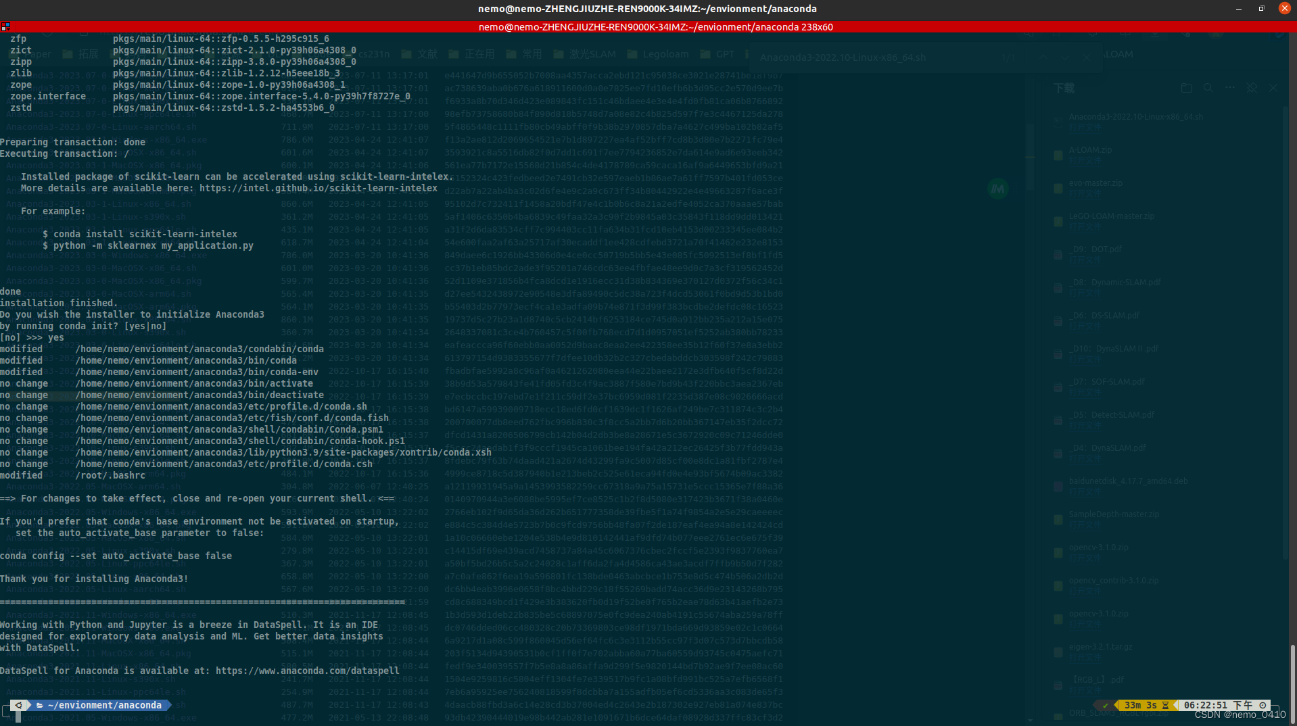Open LeGO-LOAM-master.zip in the downloads list
The height and width of the screenshot is (726, 1297).
[x=1112, y=216]
